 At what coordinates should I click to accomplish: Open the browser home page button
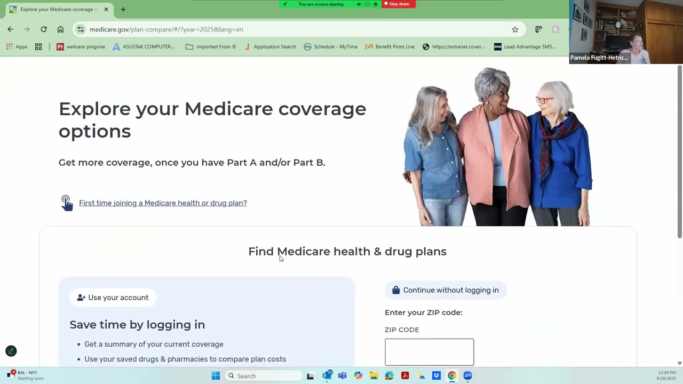point(60,29)
